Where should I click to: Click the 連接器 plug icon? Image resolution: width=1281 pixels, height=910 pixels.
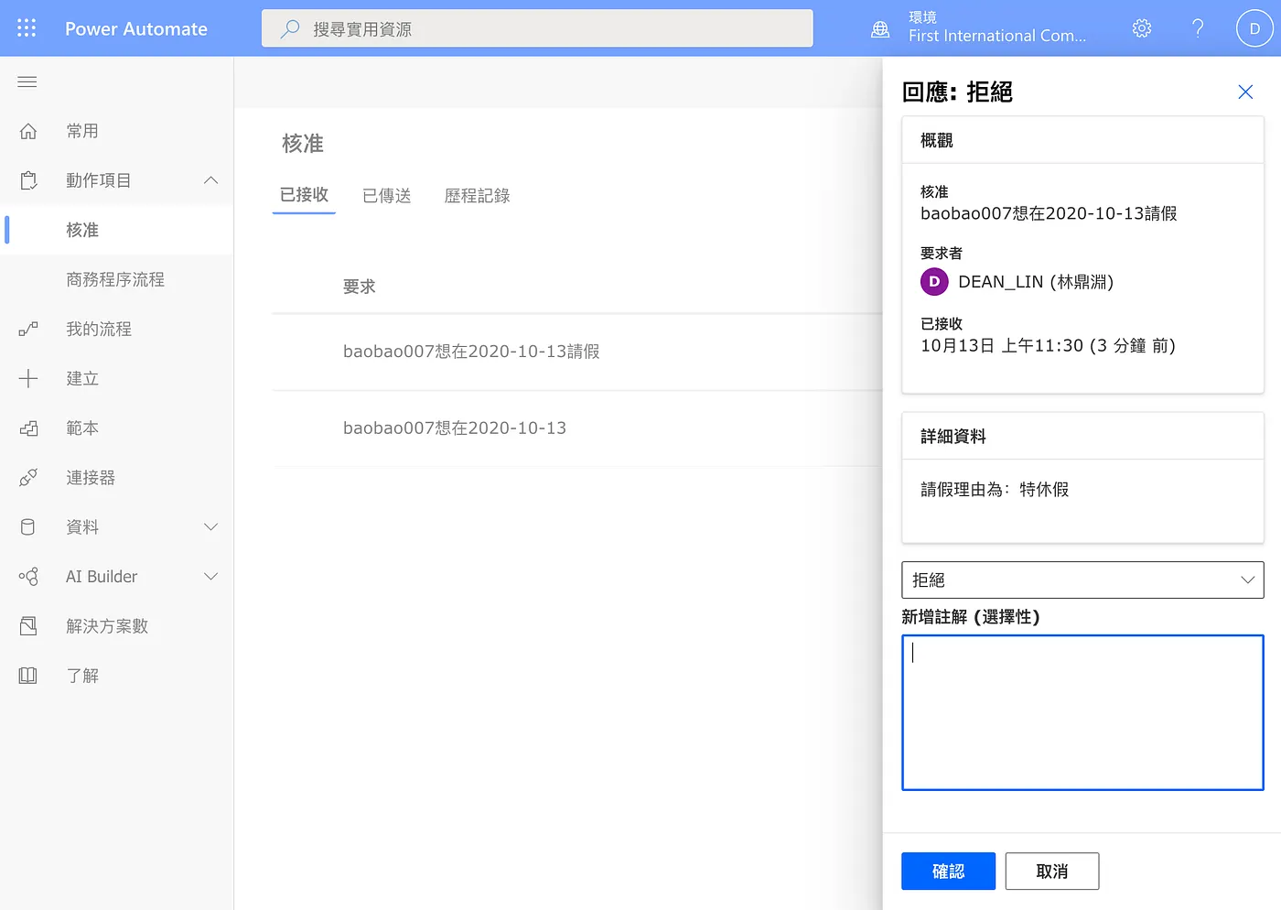pos(28,477)
